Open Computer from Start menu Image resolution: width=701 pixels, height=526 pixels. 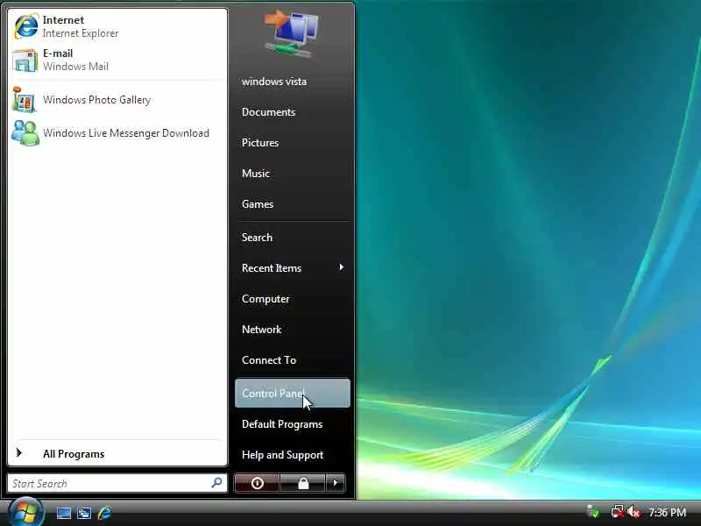pyautogui.click(x=266, y=299)
